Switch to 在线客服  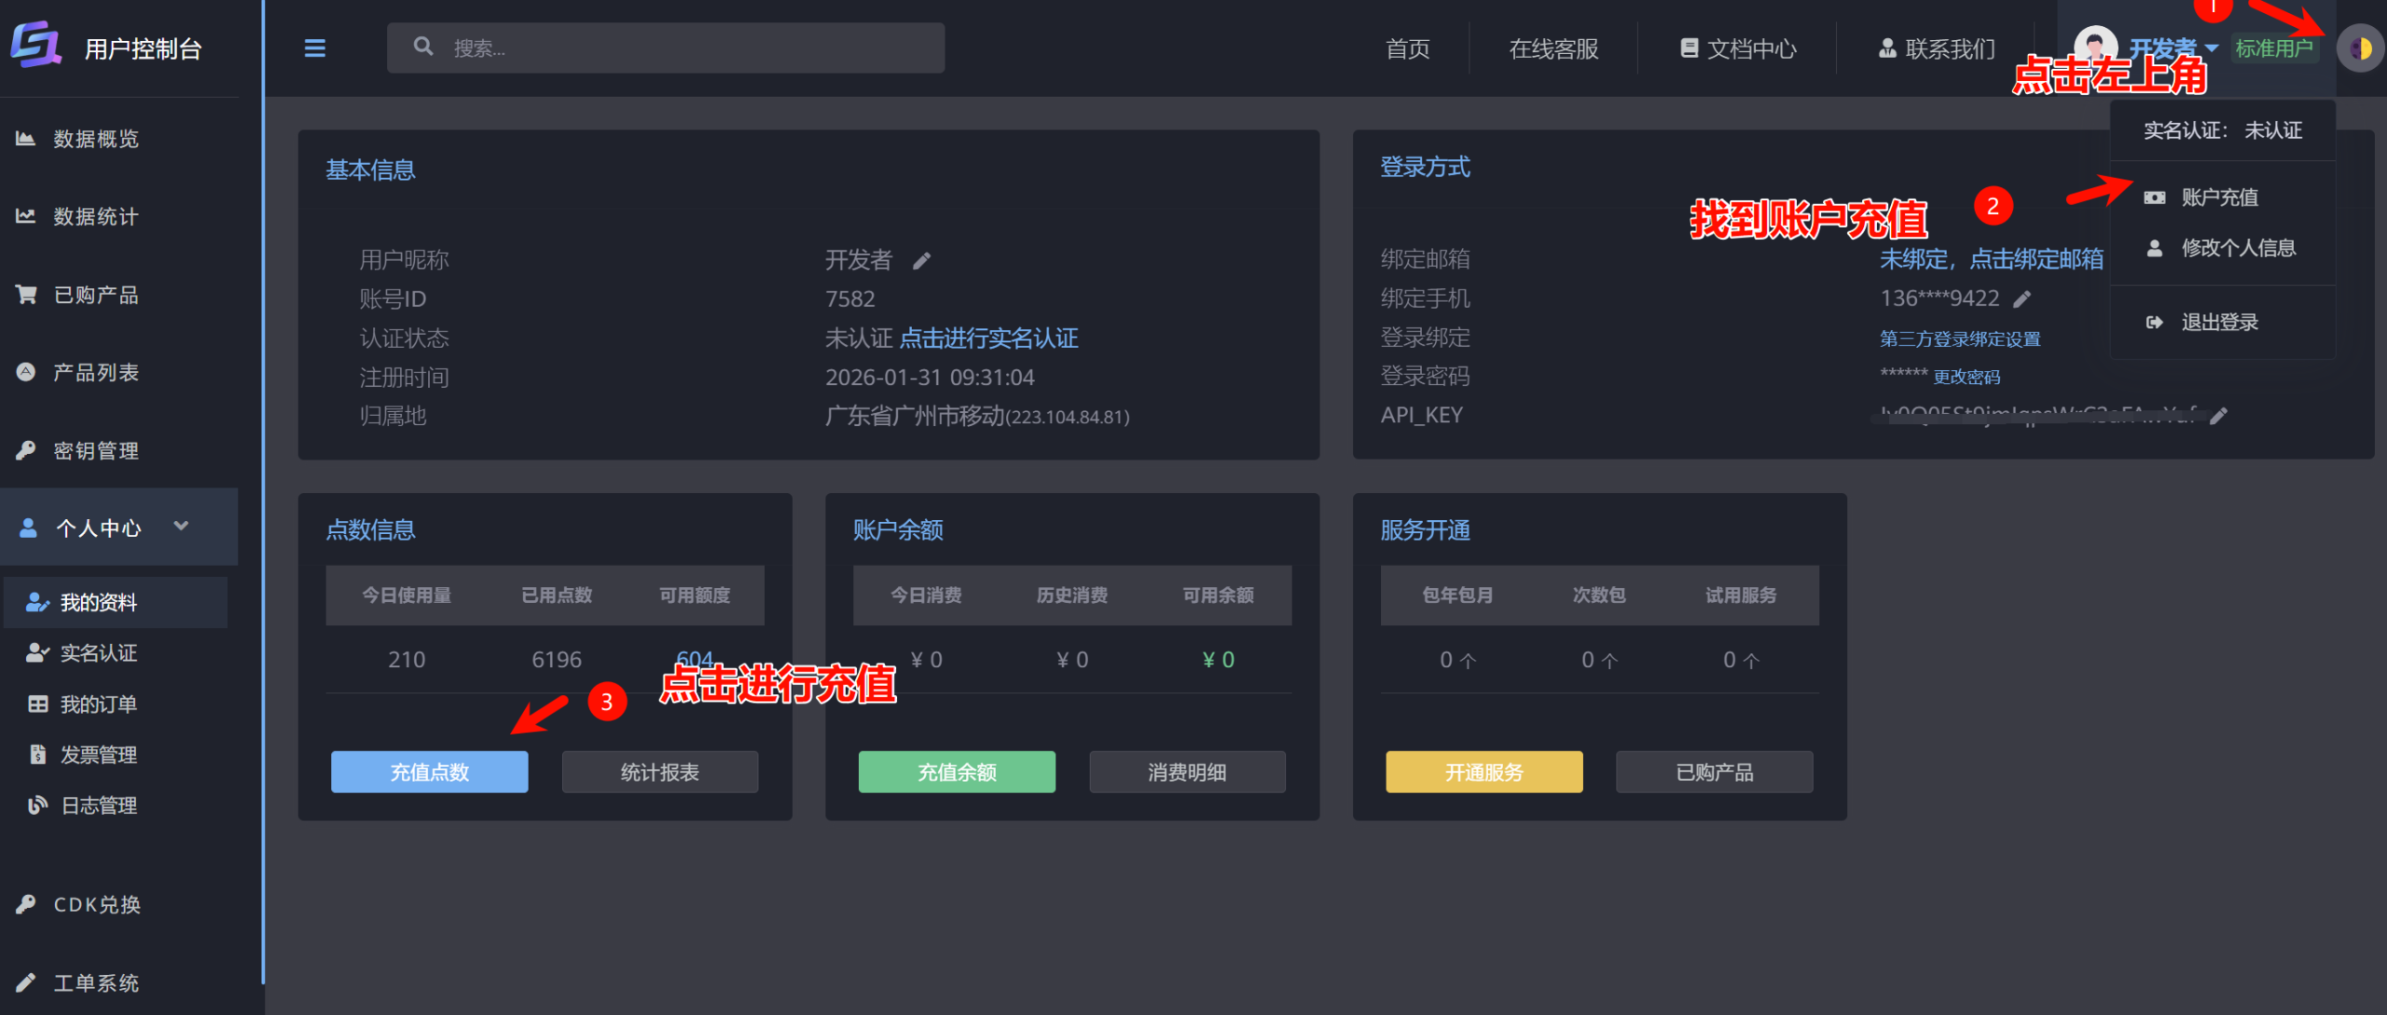pos(1553,48)
